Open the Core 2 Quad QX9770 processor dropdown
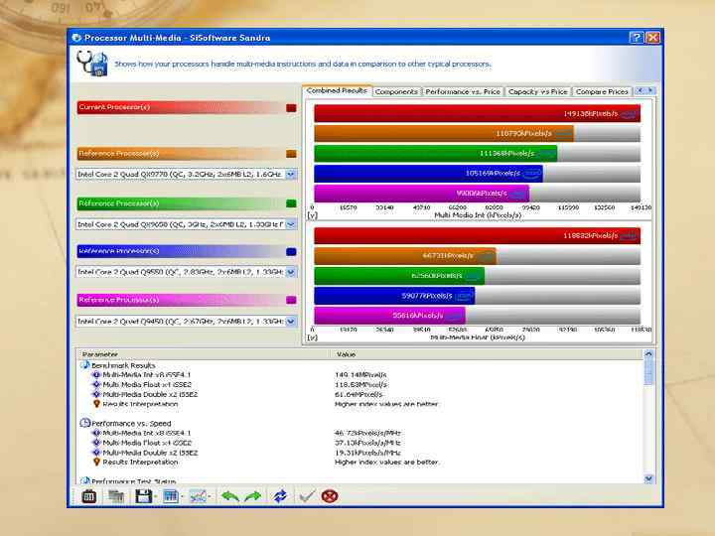This screenshot has height=536, width=715. pos(291,174)
